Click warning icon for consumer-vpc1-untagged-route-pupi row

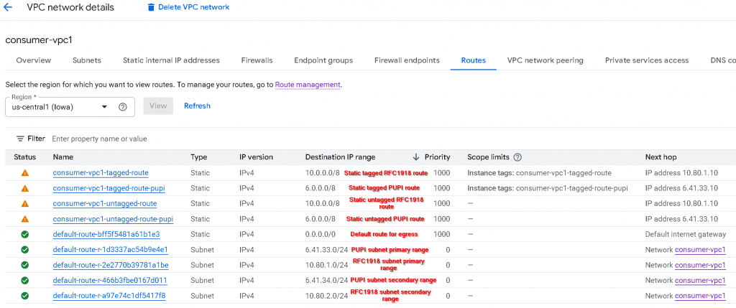pos(24,219)
